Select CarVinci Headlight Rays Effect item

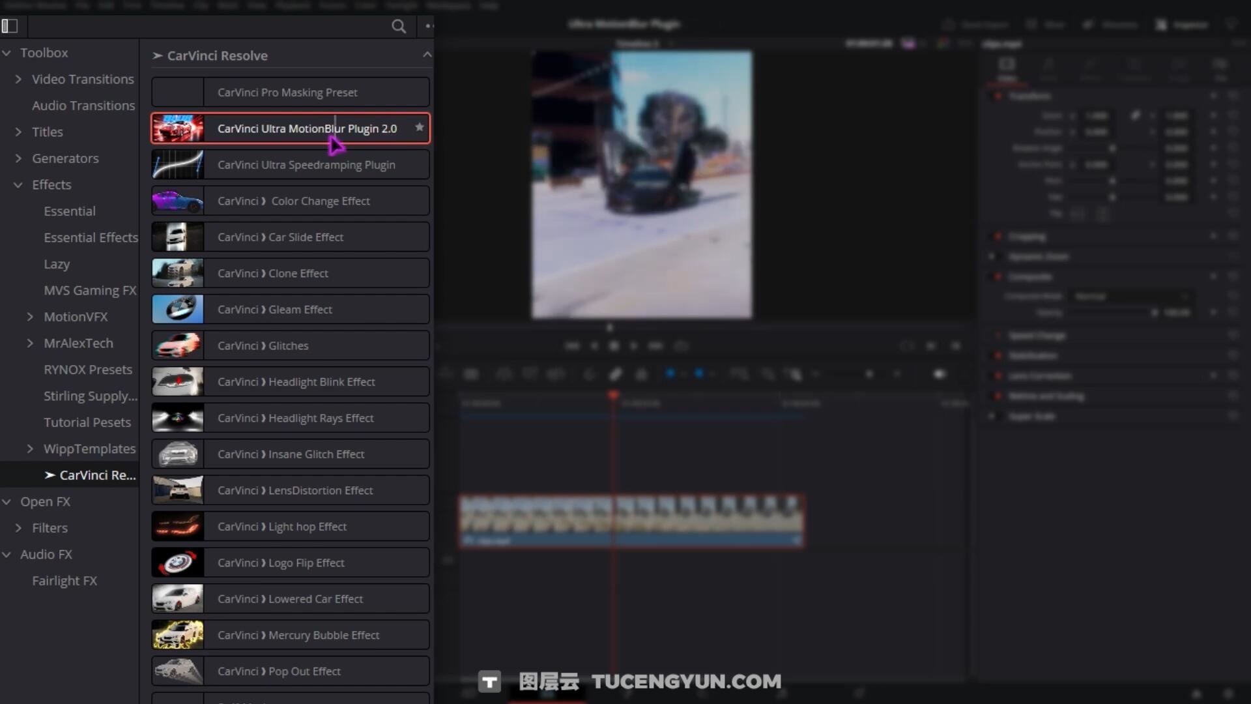point(295,418)
